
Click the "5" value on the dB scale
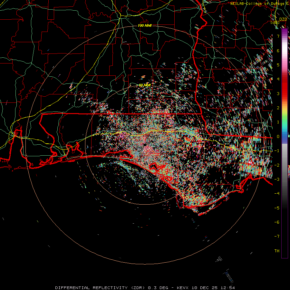click(278, 65)
